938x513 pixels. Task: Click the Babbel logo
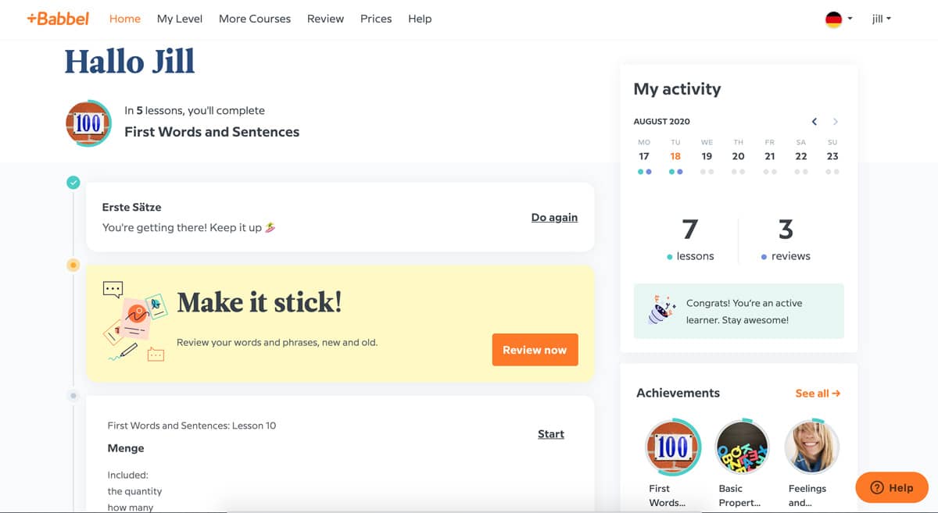58,18
